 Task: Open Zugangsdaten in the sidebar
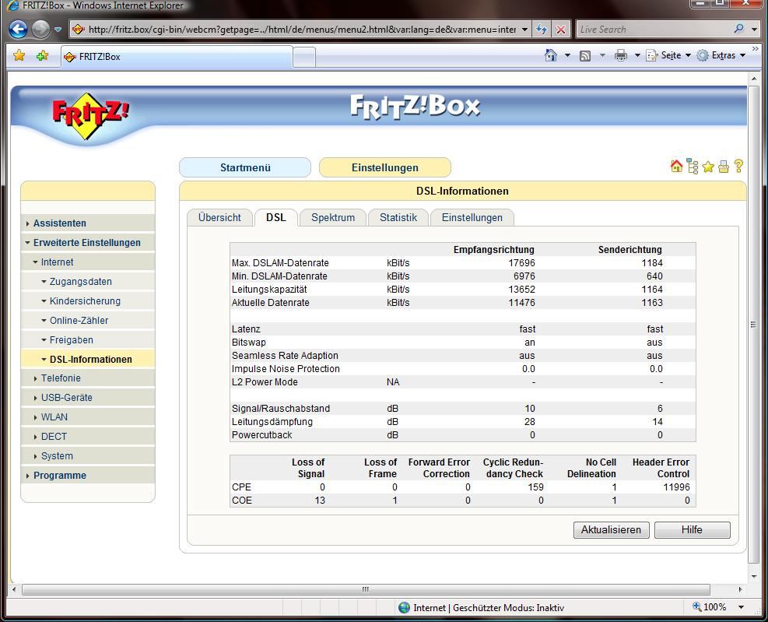pyautogui.click(x=88, y=281)
